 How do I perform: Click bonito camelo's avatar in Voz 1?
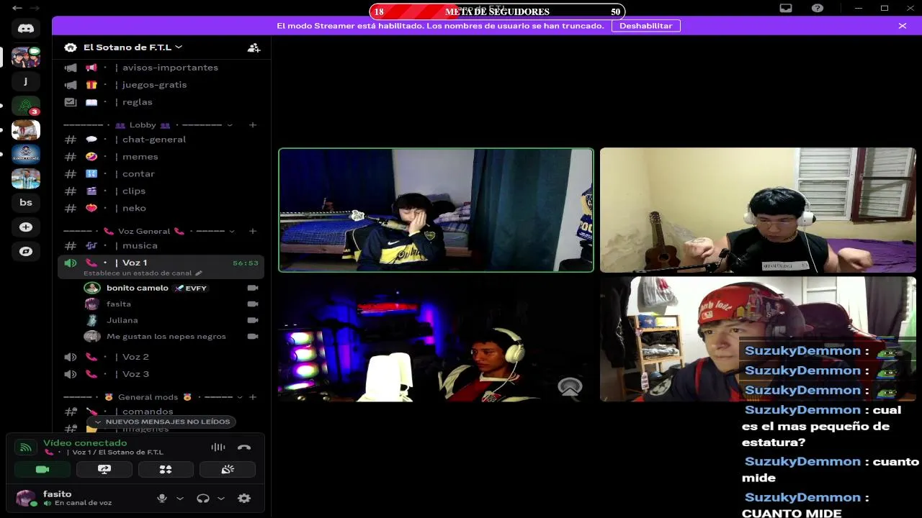[92, 288]
